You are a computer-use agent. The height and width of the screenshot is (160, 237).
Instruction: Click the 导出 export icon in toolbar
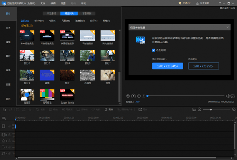click(x=140, y=110)
